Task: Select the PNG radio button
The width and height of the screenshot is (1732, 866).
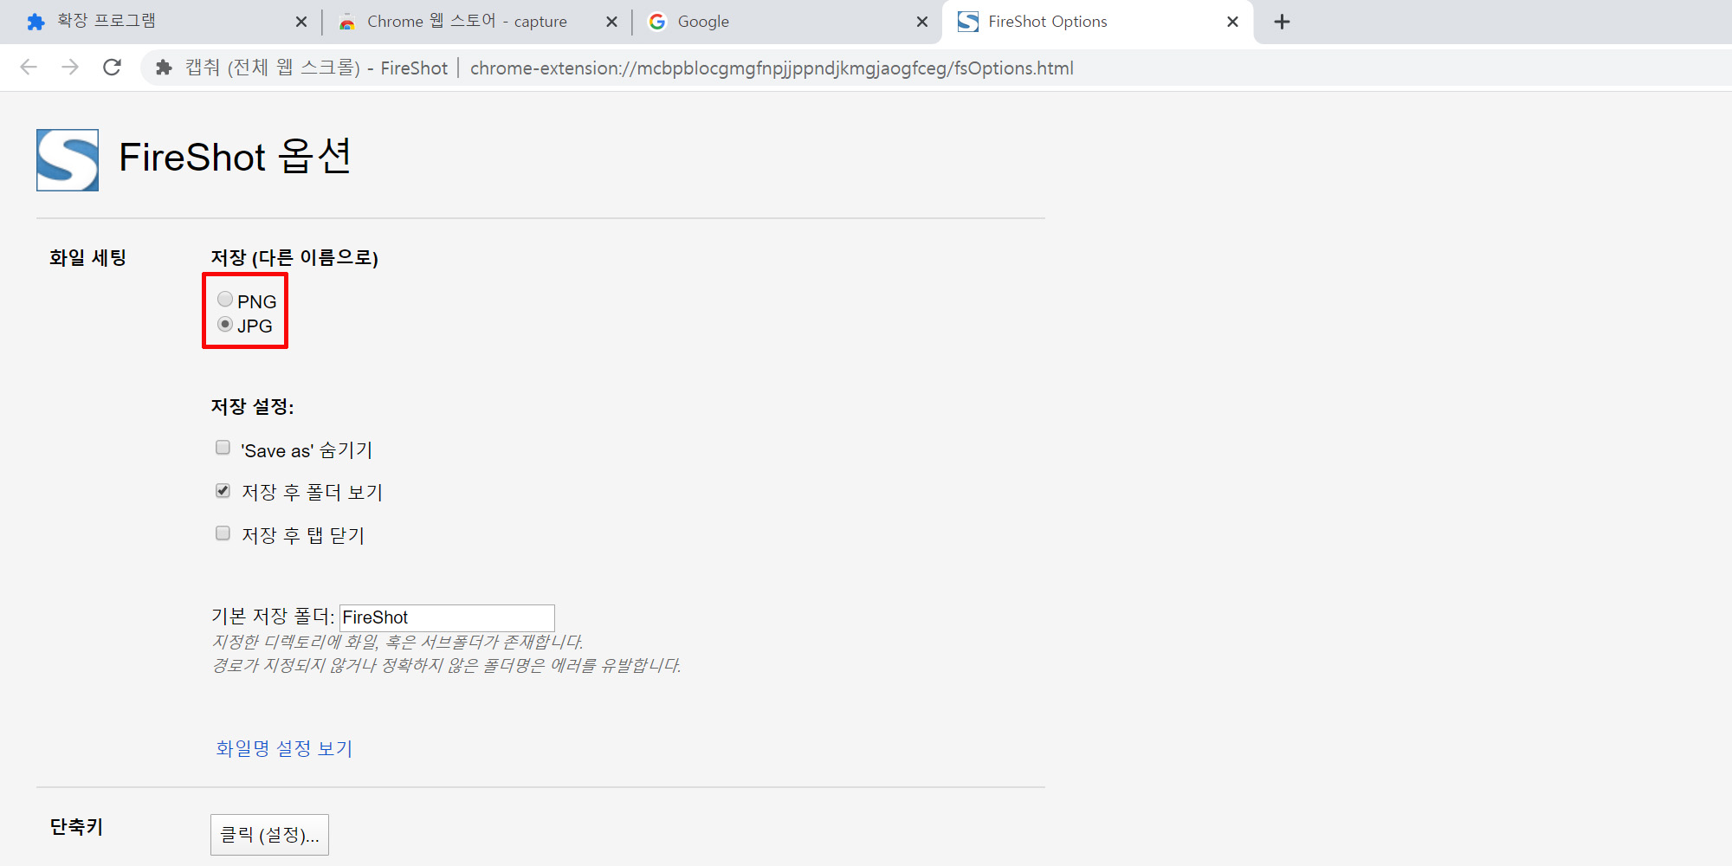Action: point(225,300)
